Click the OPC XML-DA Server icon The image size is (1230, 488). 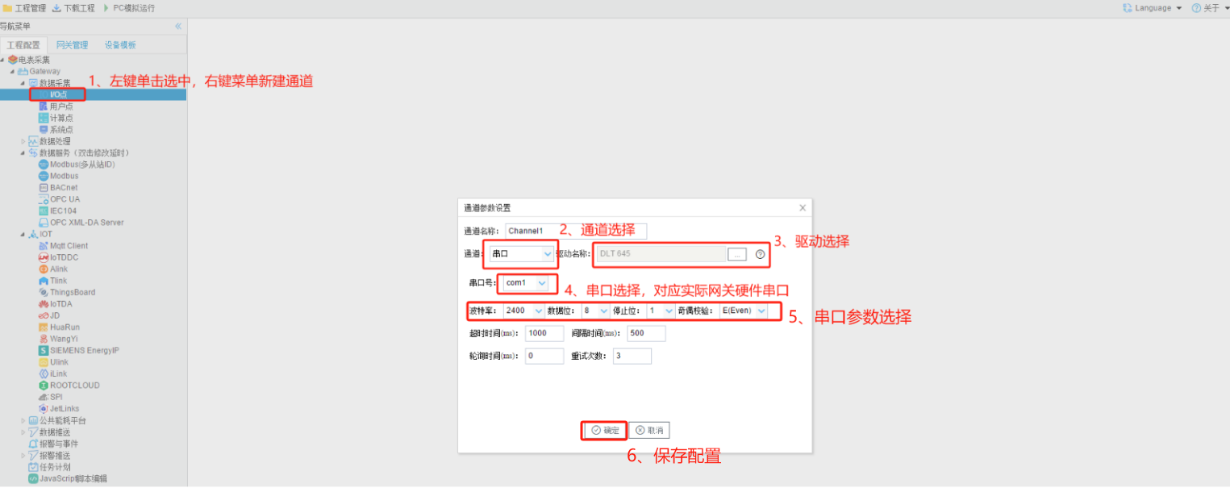click(44, 223)
